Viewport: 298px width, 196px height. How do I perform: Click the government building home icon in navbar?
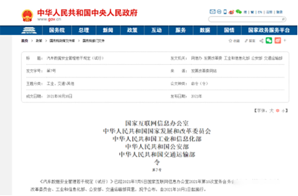(29, 30)
